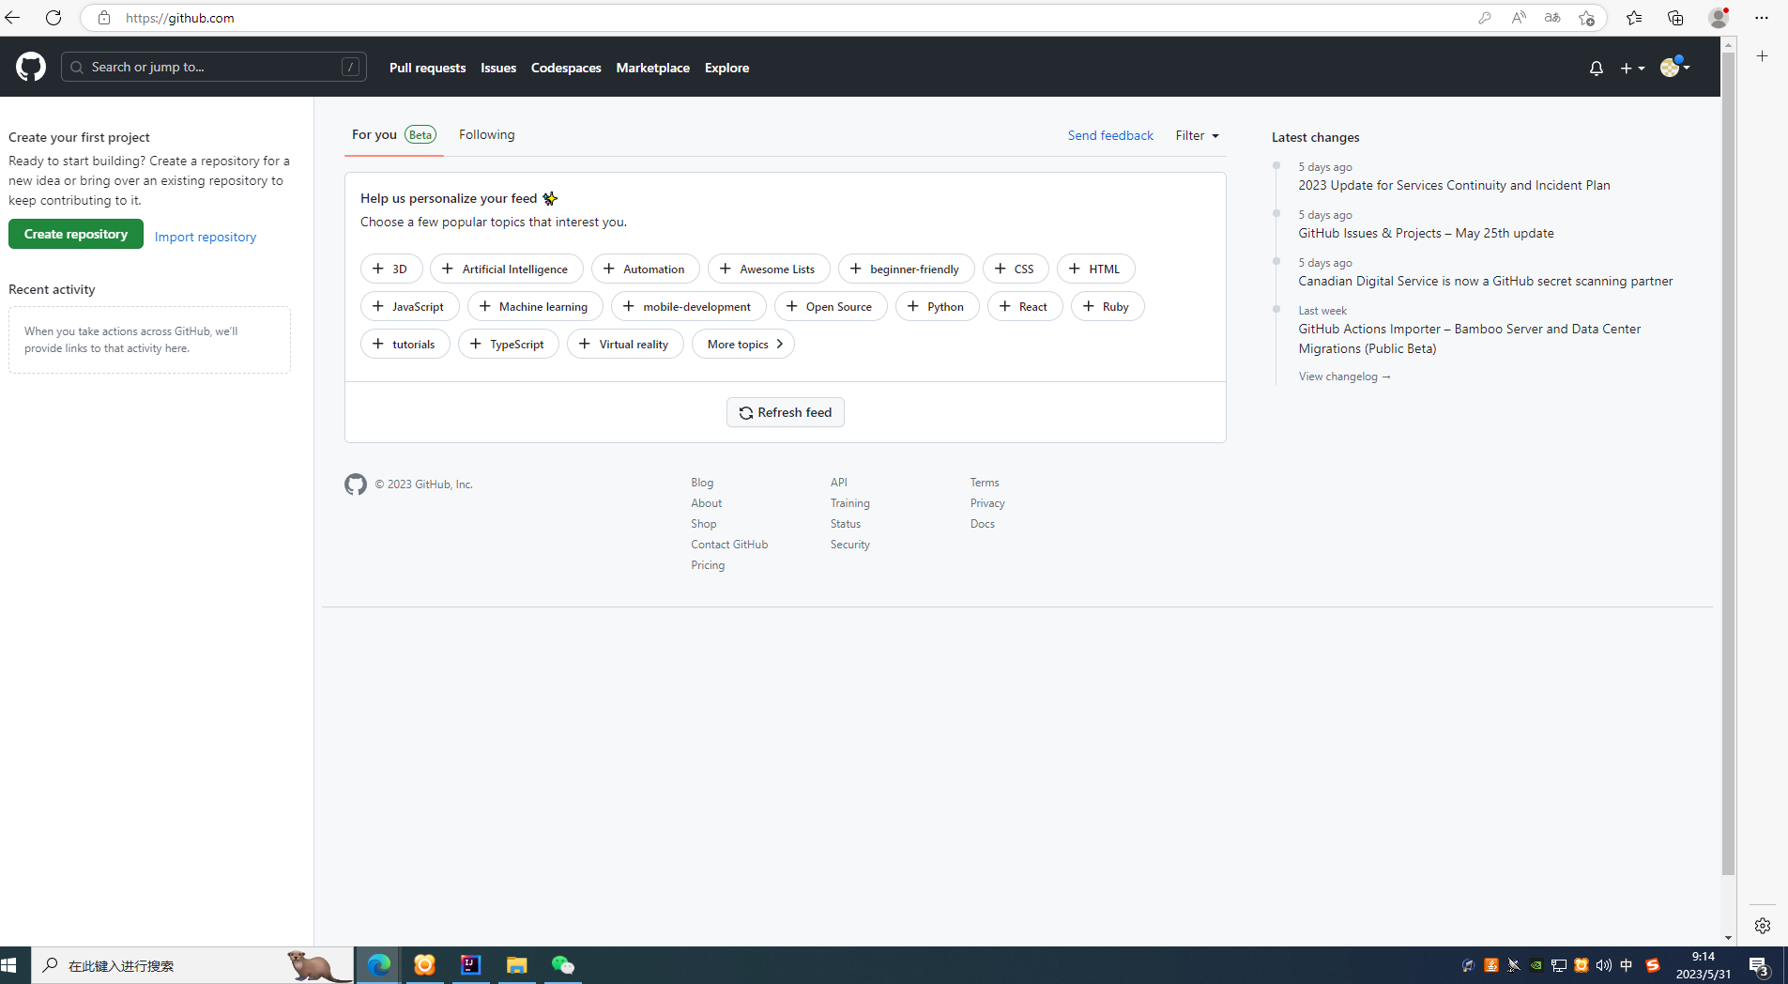This screenshot has width=1788, height=984.
Task: Click the GitHub logo in the footer
Action: [x=356, y=484]
